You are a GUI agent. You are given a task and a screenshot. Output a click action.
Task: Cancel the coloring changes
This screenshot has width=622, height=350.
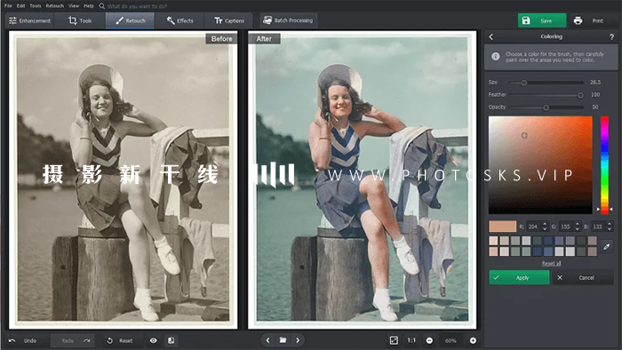coord(583,277)
